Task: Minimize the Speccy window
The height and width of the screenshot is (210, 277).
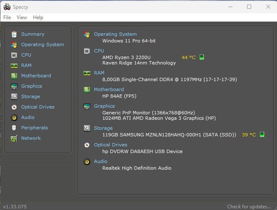Action: click(x=230, y=7)
